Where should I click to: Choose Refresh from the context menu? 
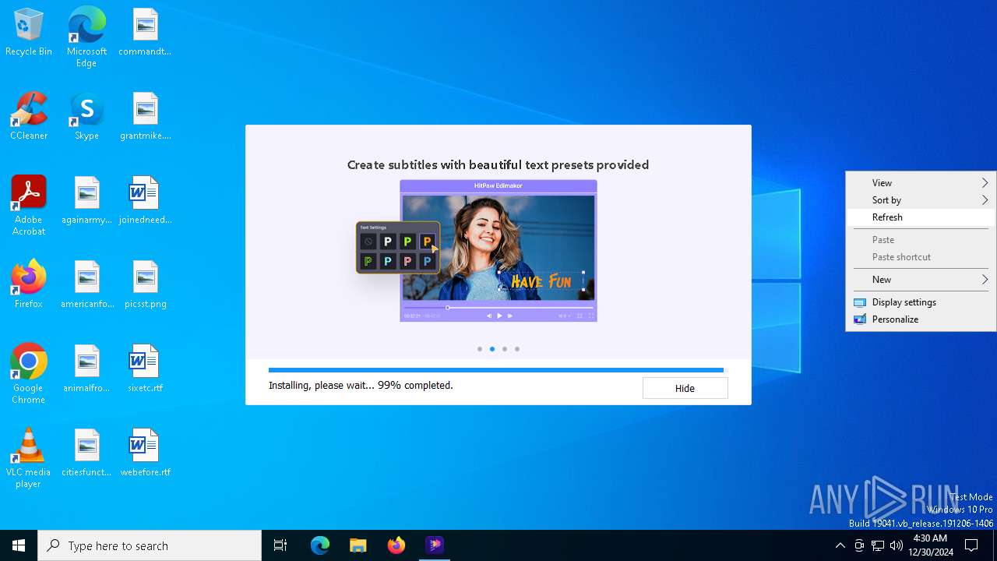[x=921, y=217]
